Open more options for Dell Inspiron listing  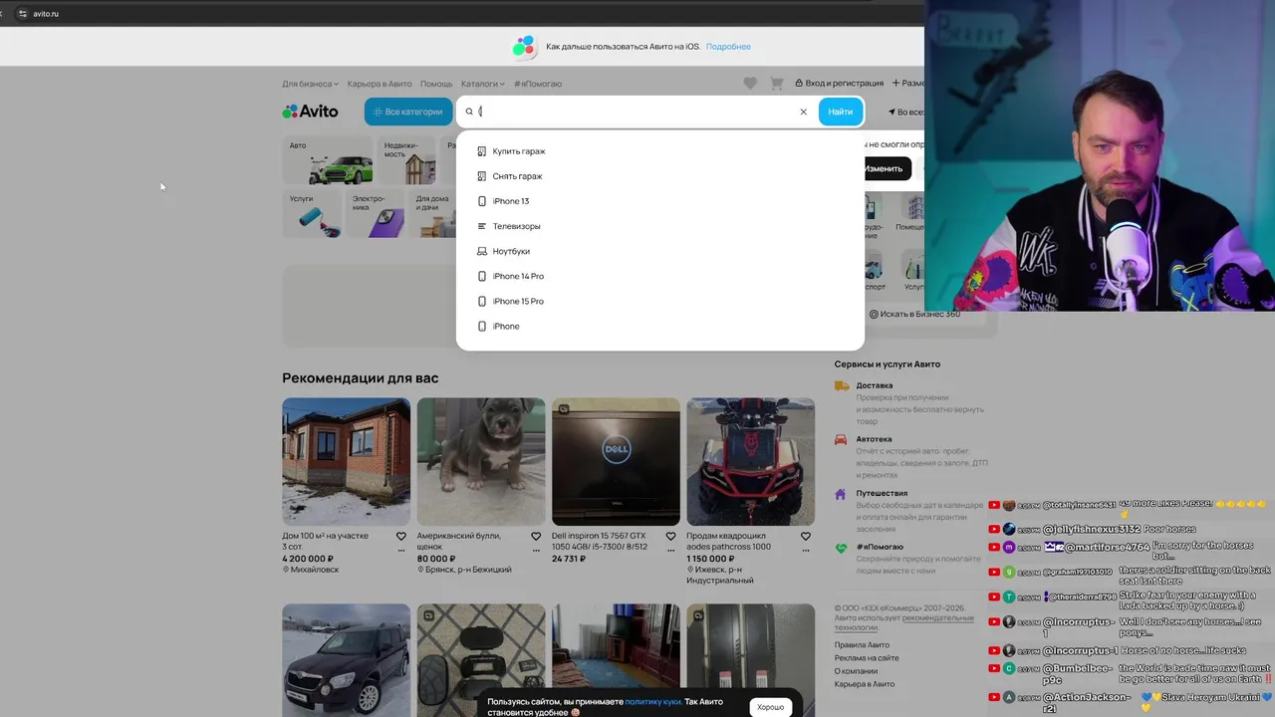click(670, 549)
